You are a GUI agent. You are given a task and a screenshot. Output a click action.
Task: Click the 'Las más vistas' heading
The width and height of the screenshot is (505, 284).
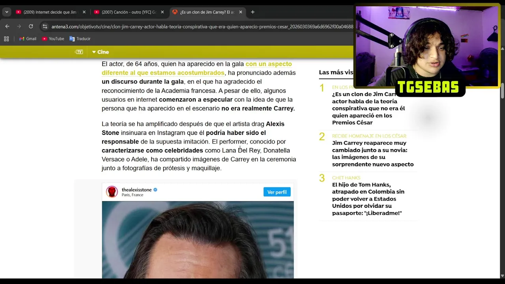coord(336,72)
